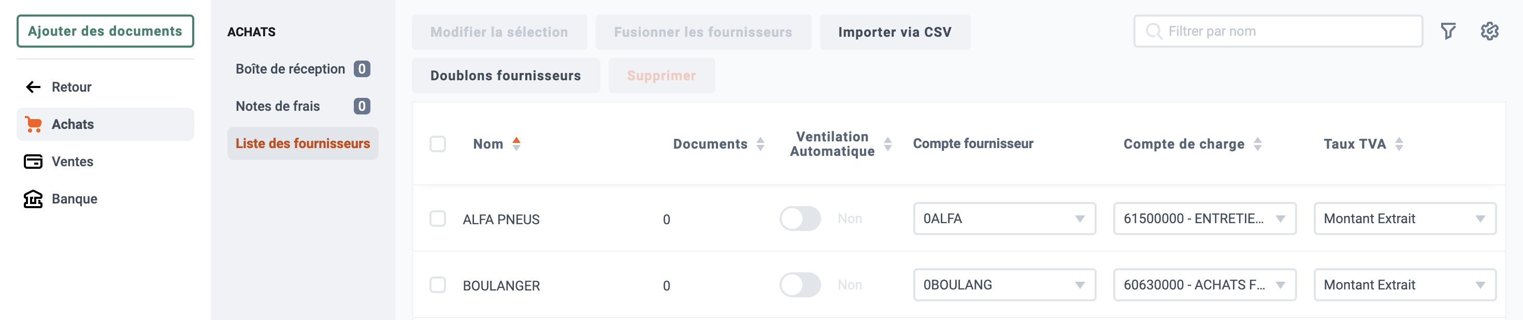Click the orange shopping cart Achats icon

pos(33,124)
